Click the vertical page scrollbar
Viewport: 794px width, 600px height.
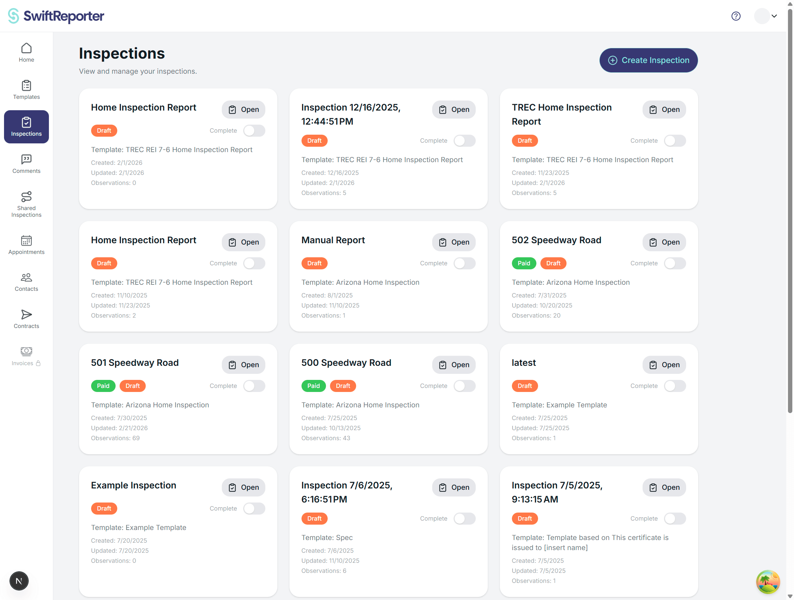click(x=790, y=212)
